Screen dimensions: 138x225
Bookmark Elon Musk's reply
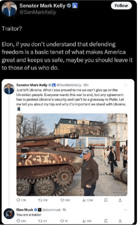point(106,221)
